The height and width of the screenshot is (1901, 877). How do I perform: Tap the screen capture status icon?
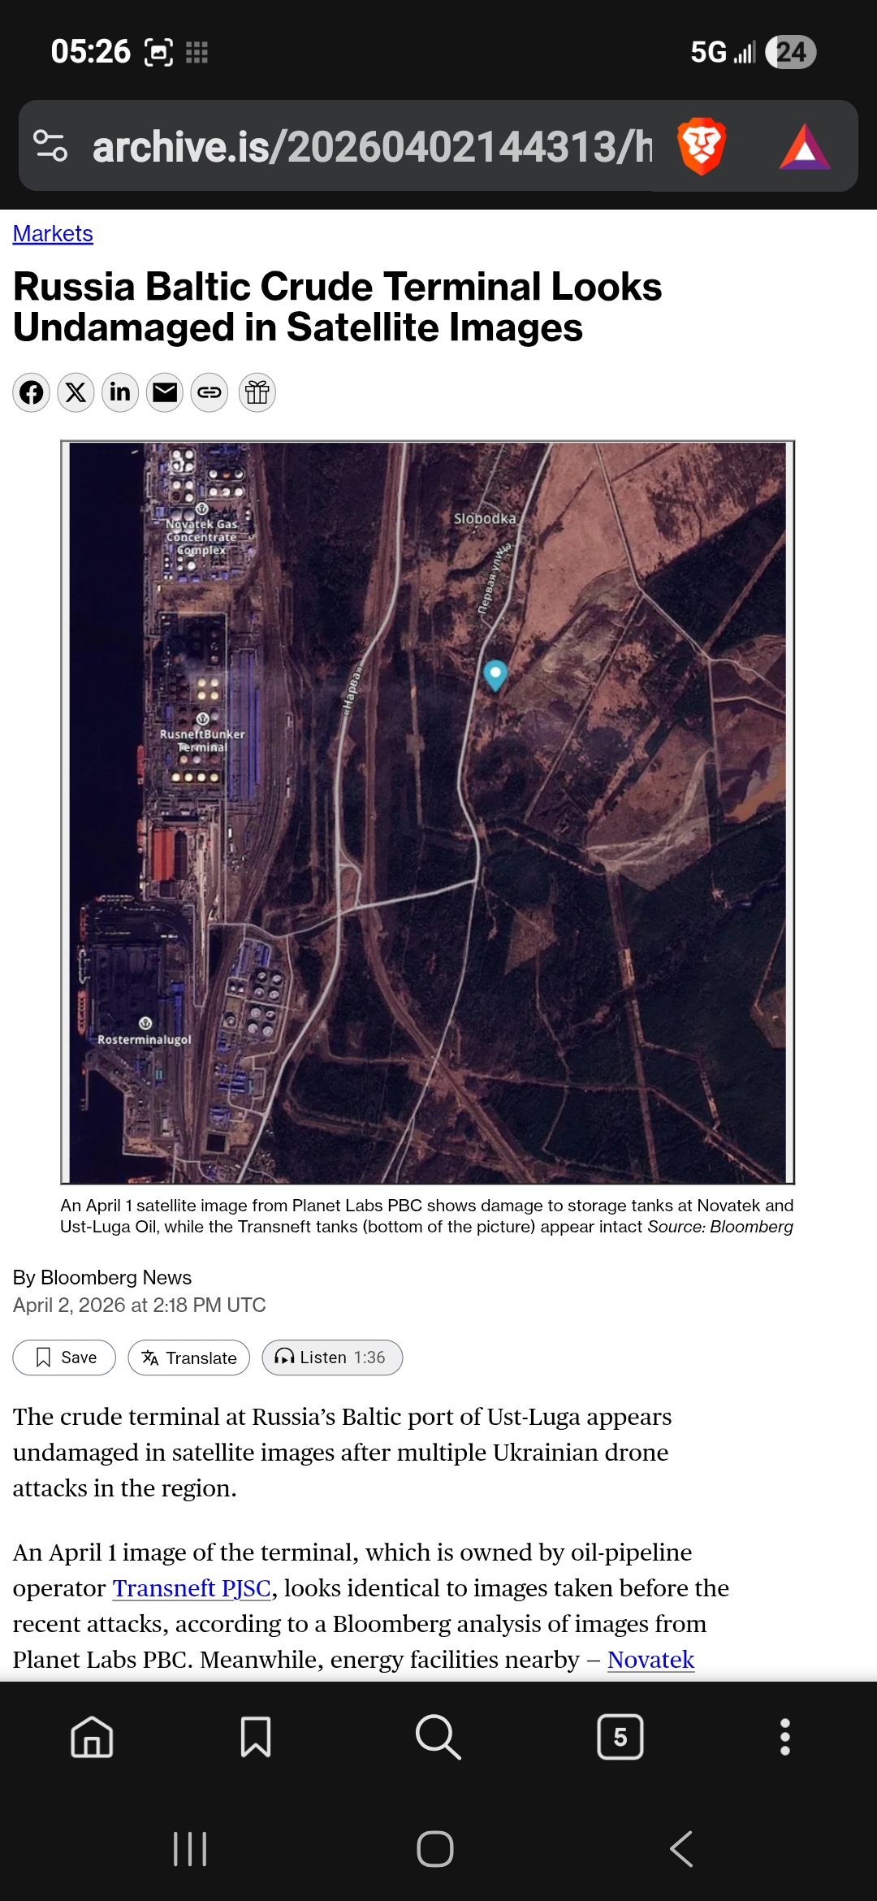[x=158, y=53]
